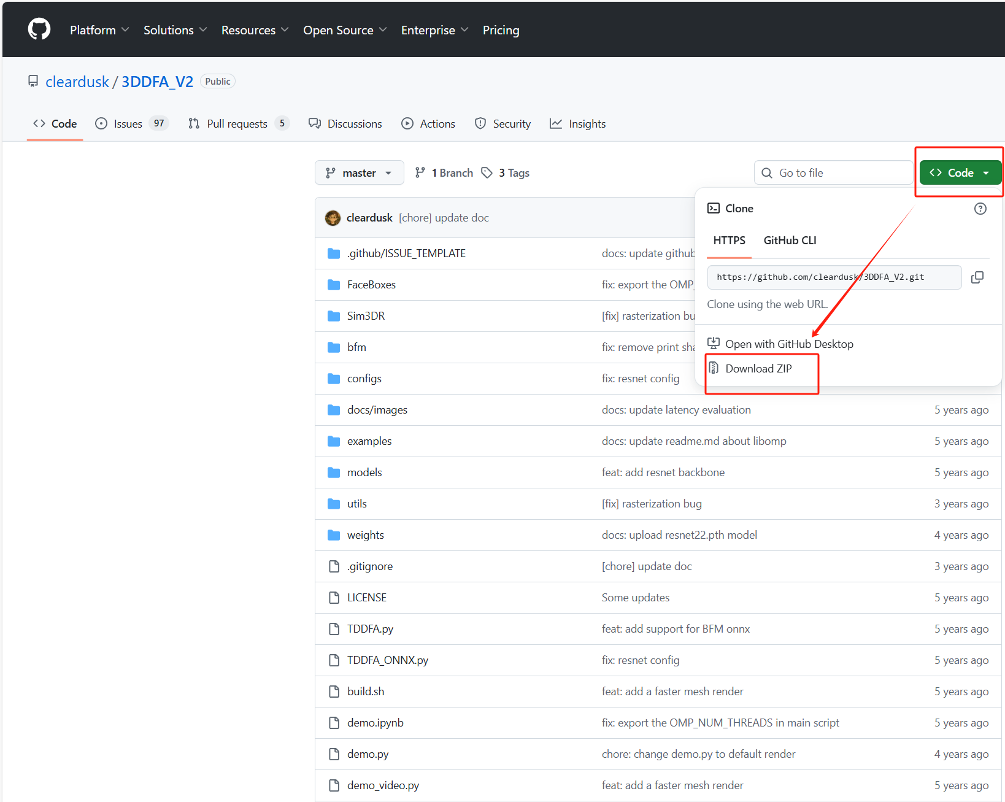The image size is (1005, 802).
Task: Click the folder icon for .github/ISSUE_TEMPLATE
Action: click(x=334, y=253)
